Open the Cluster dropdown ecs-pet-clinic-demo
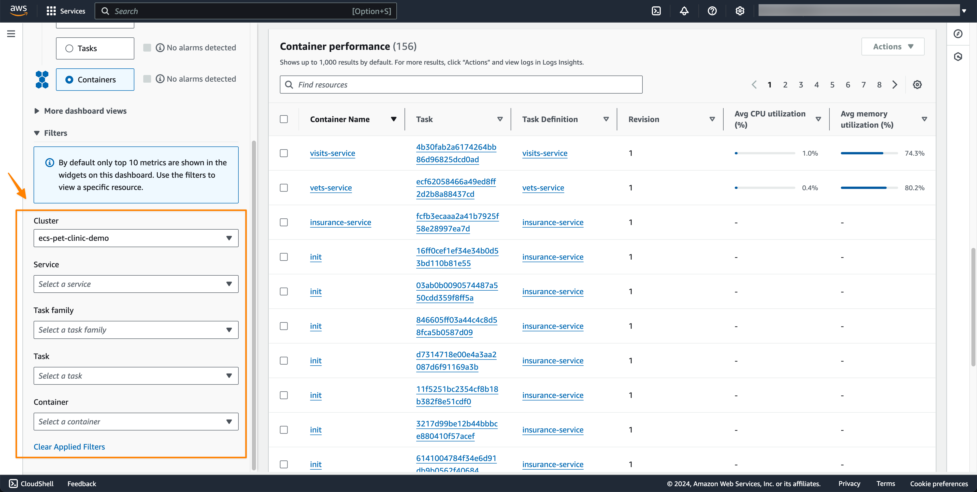This screenshot has width=977, height=492. (136, 238)
